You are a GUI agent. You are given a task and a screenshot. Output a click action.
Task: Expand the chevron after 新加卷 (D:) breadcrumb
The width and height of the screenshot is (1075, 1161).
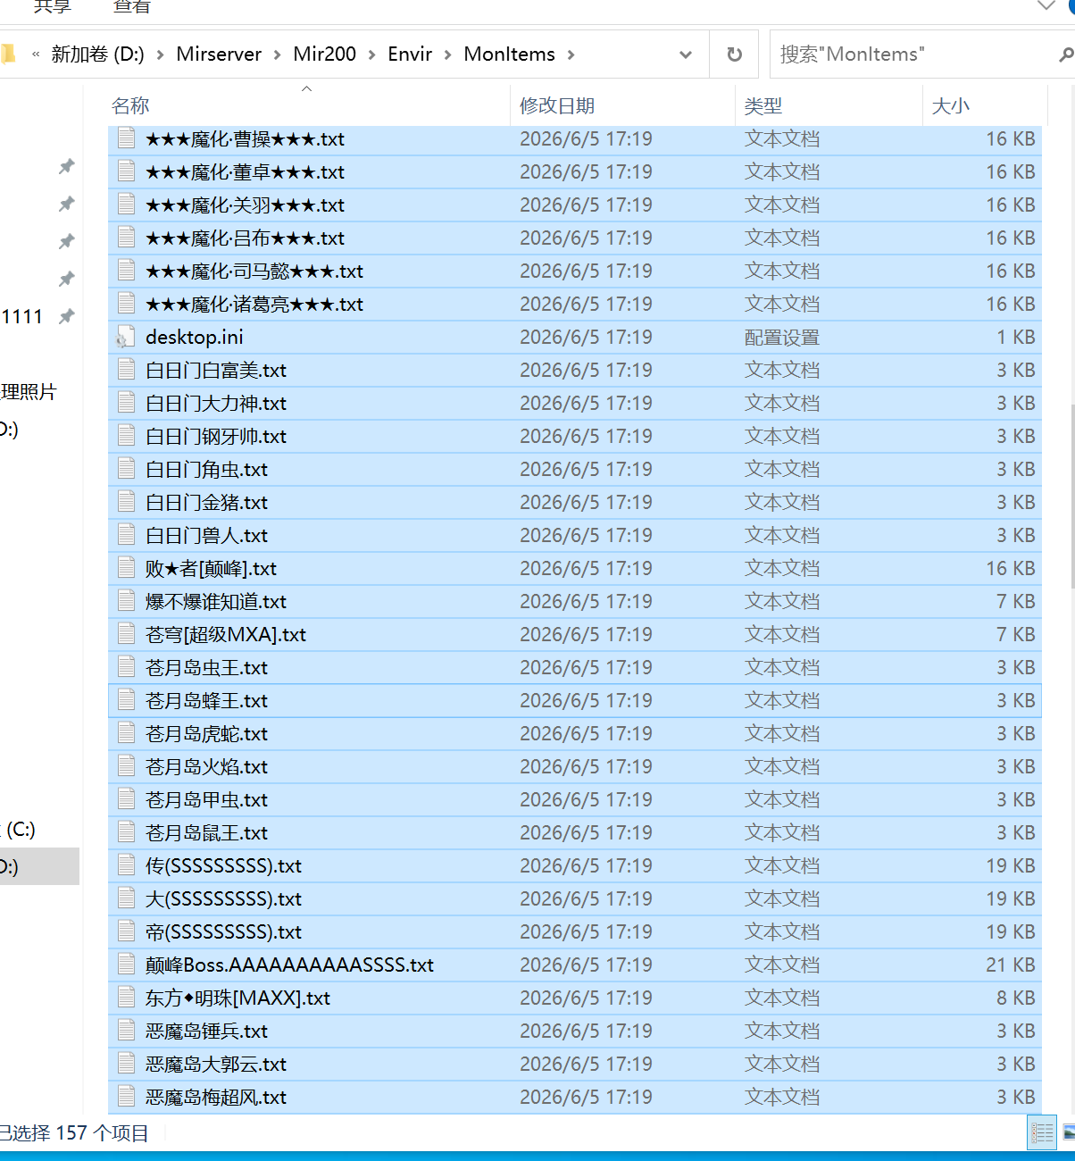161,54
